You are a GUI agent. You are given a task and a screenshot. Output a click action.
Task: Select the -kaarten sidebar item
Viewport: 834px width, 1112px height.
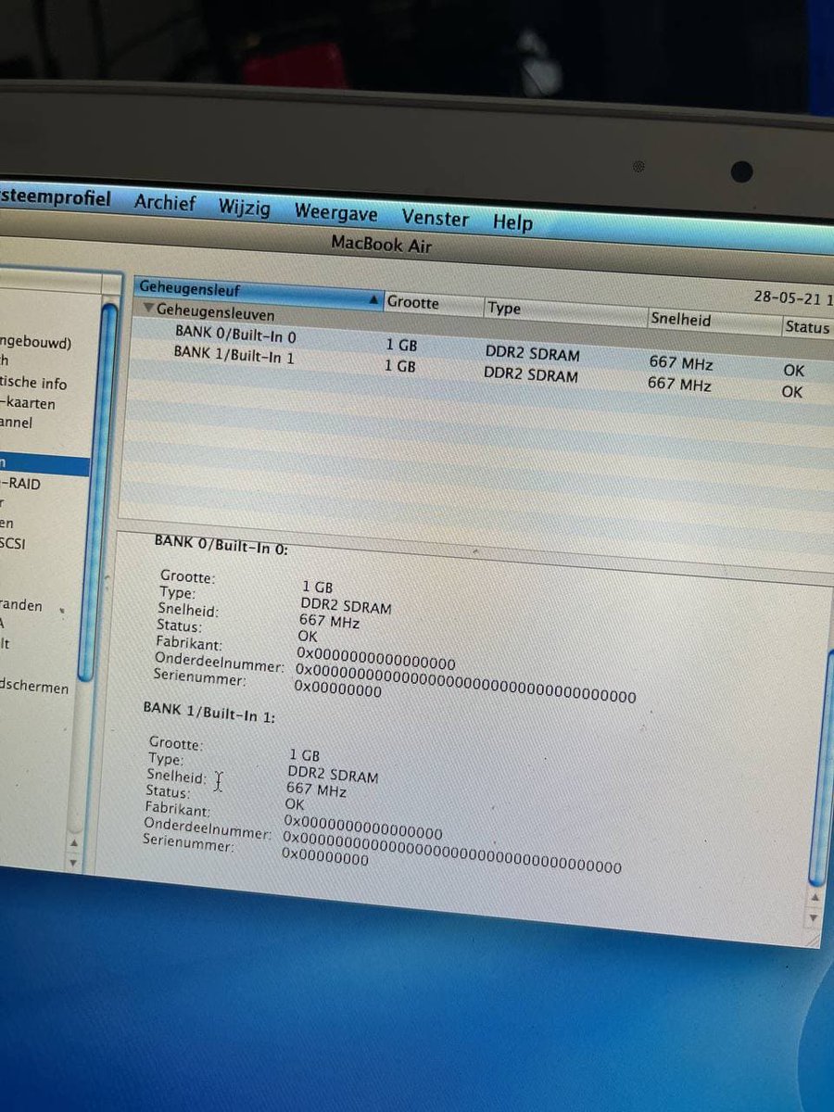(x=28, y=404)
